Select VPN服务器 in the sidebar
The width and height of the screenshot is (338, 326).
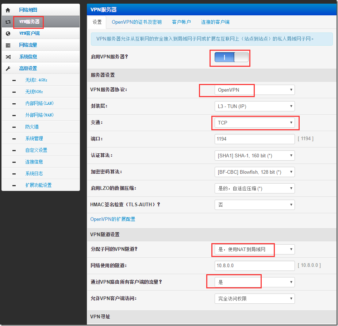29,22
